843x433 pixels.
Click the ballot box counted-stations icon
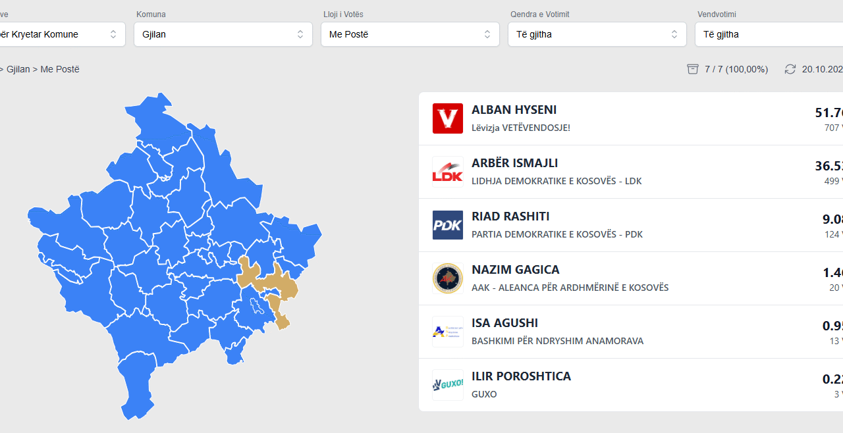pyautogui.click(x=693, y=69)
